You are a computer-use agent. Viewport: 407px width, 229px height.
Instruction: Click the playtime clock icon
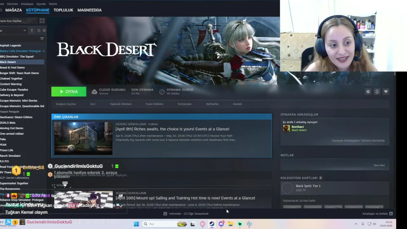pyautogui.click(x=162, y=92)
